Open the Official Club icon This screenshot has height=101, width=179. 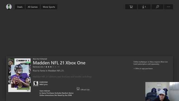(x=78, y=89)
